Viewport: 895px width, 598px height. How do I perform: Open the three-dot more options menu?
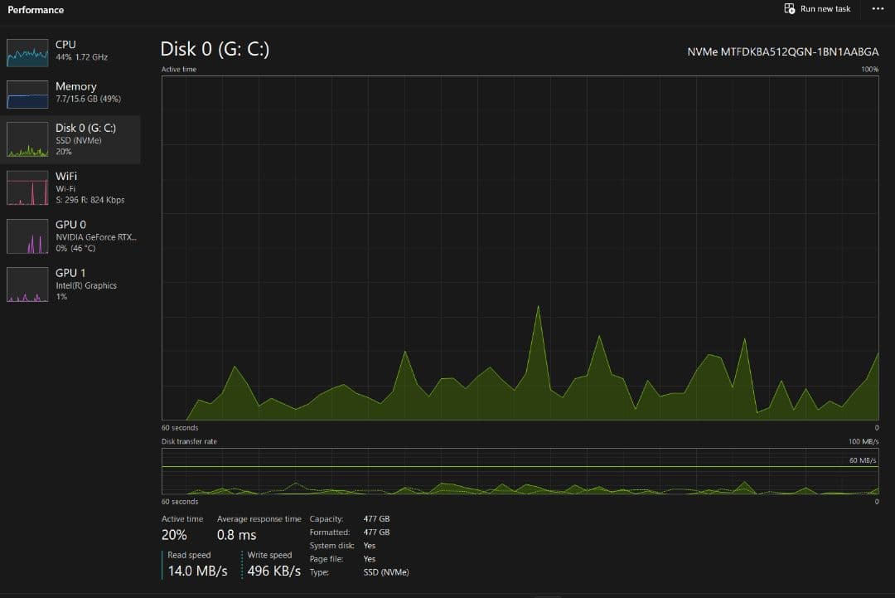878,9
